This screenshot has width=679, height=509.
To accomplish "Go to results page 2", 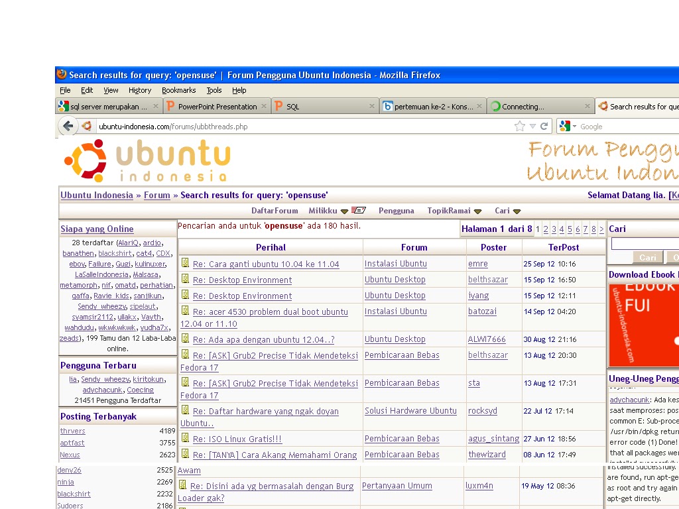I will (x=546, y=229).
